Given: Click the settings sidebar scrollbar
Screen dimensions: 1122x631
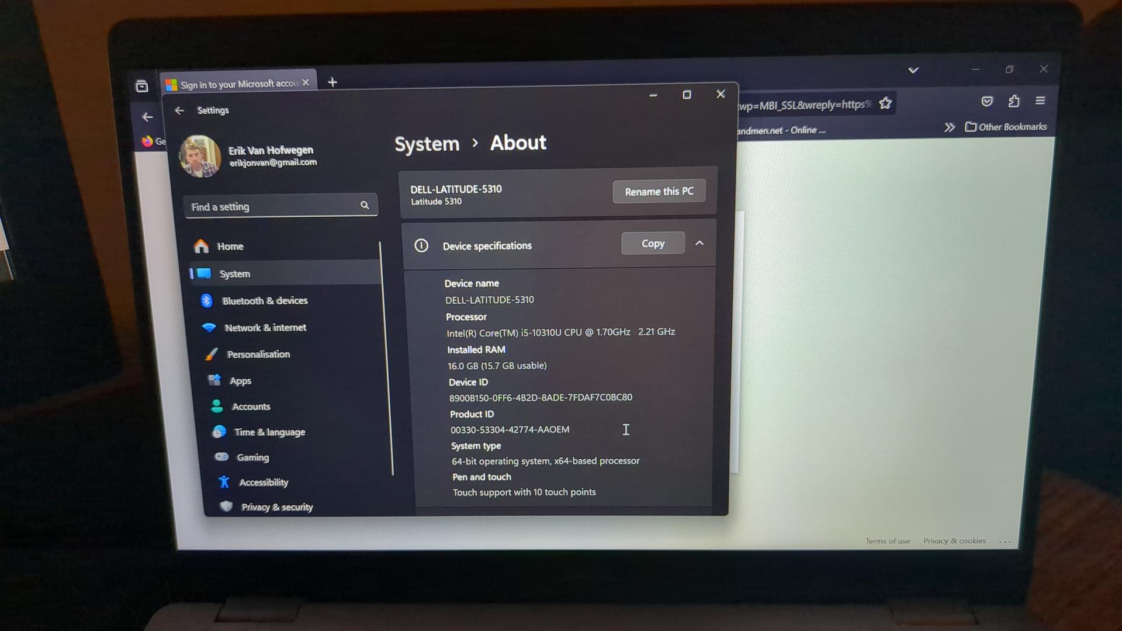Looking at the screenshot, I should pyautogui.click(x=386, y=358).
